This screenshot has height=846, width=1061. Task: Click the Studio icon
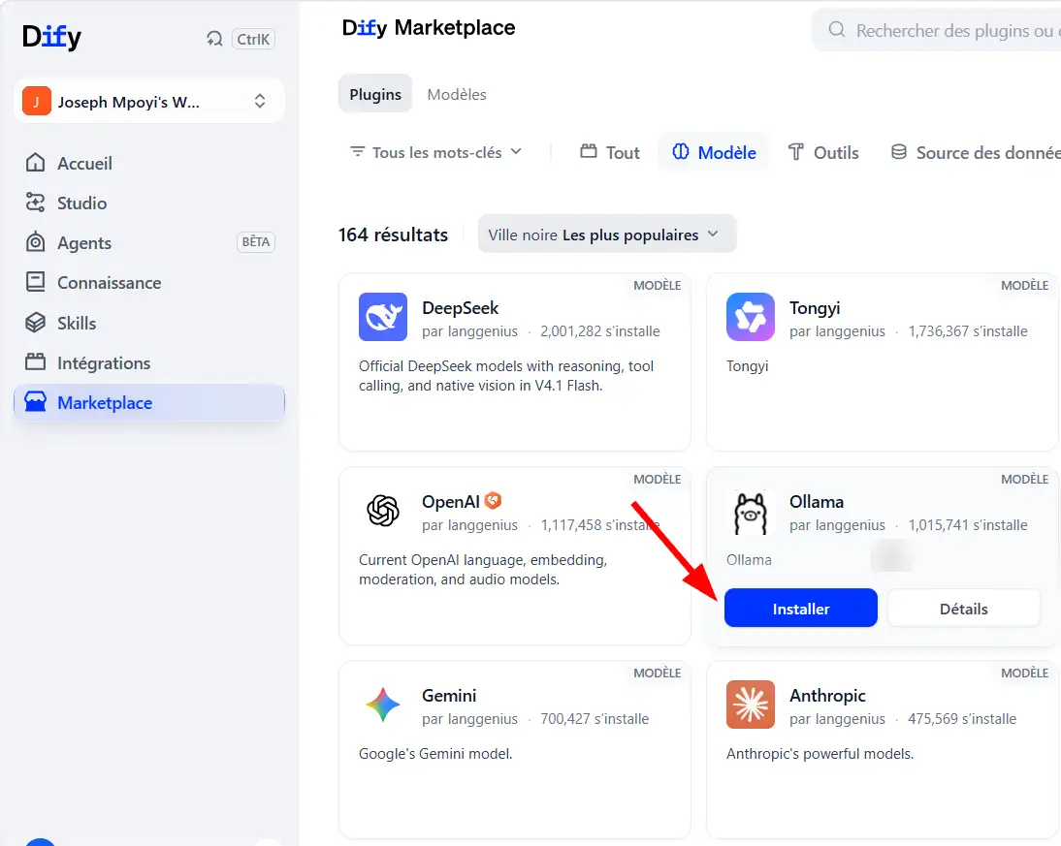coord(35,203)
